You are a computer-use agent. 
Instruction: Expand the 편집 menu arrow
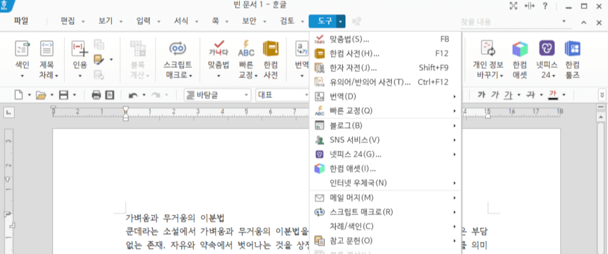click(83, 22)
